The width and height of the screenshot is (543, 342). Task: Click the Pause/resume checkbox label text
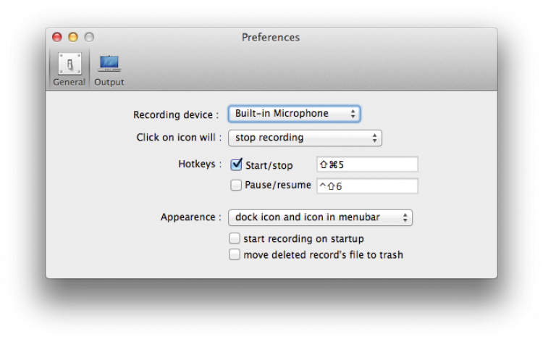pyautogui.click(x=278, y=185)
